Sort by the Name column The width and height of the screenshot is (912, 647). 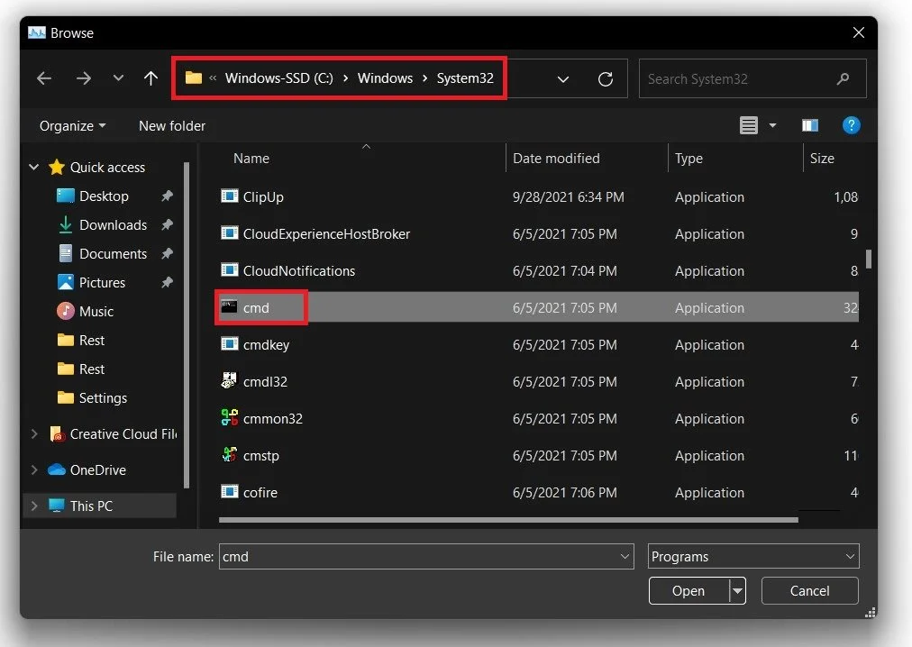[251, 159]
